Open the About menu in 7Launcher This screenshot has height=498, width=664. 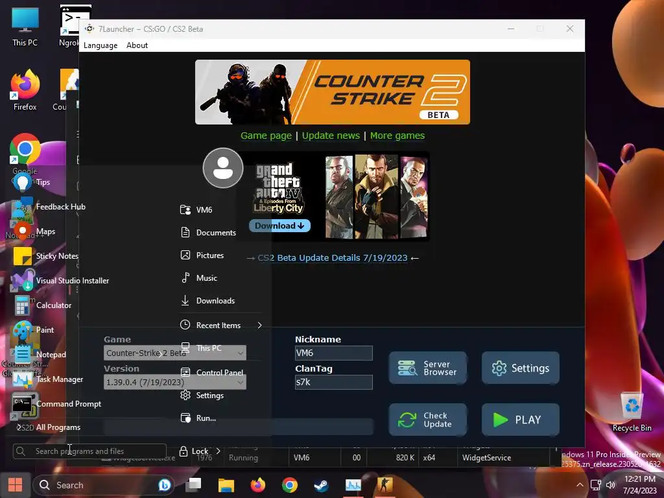point(137,45)
